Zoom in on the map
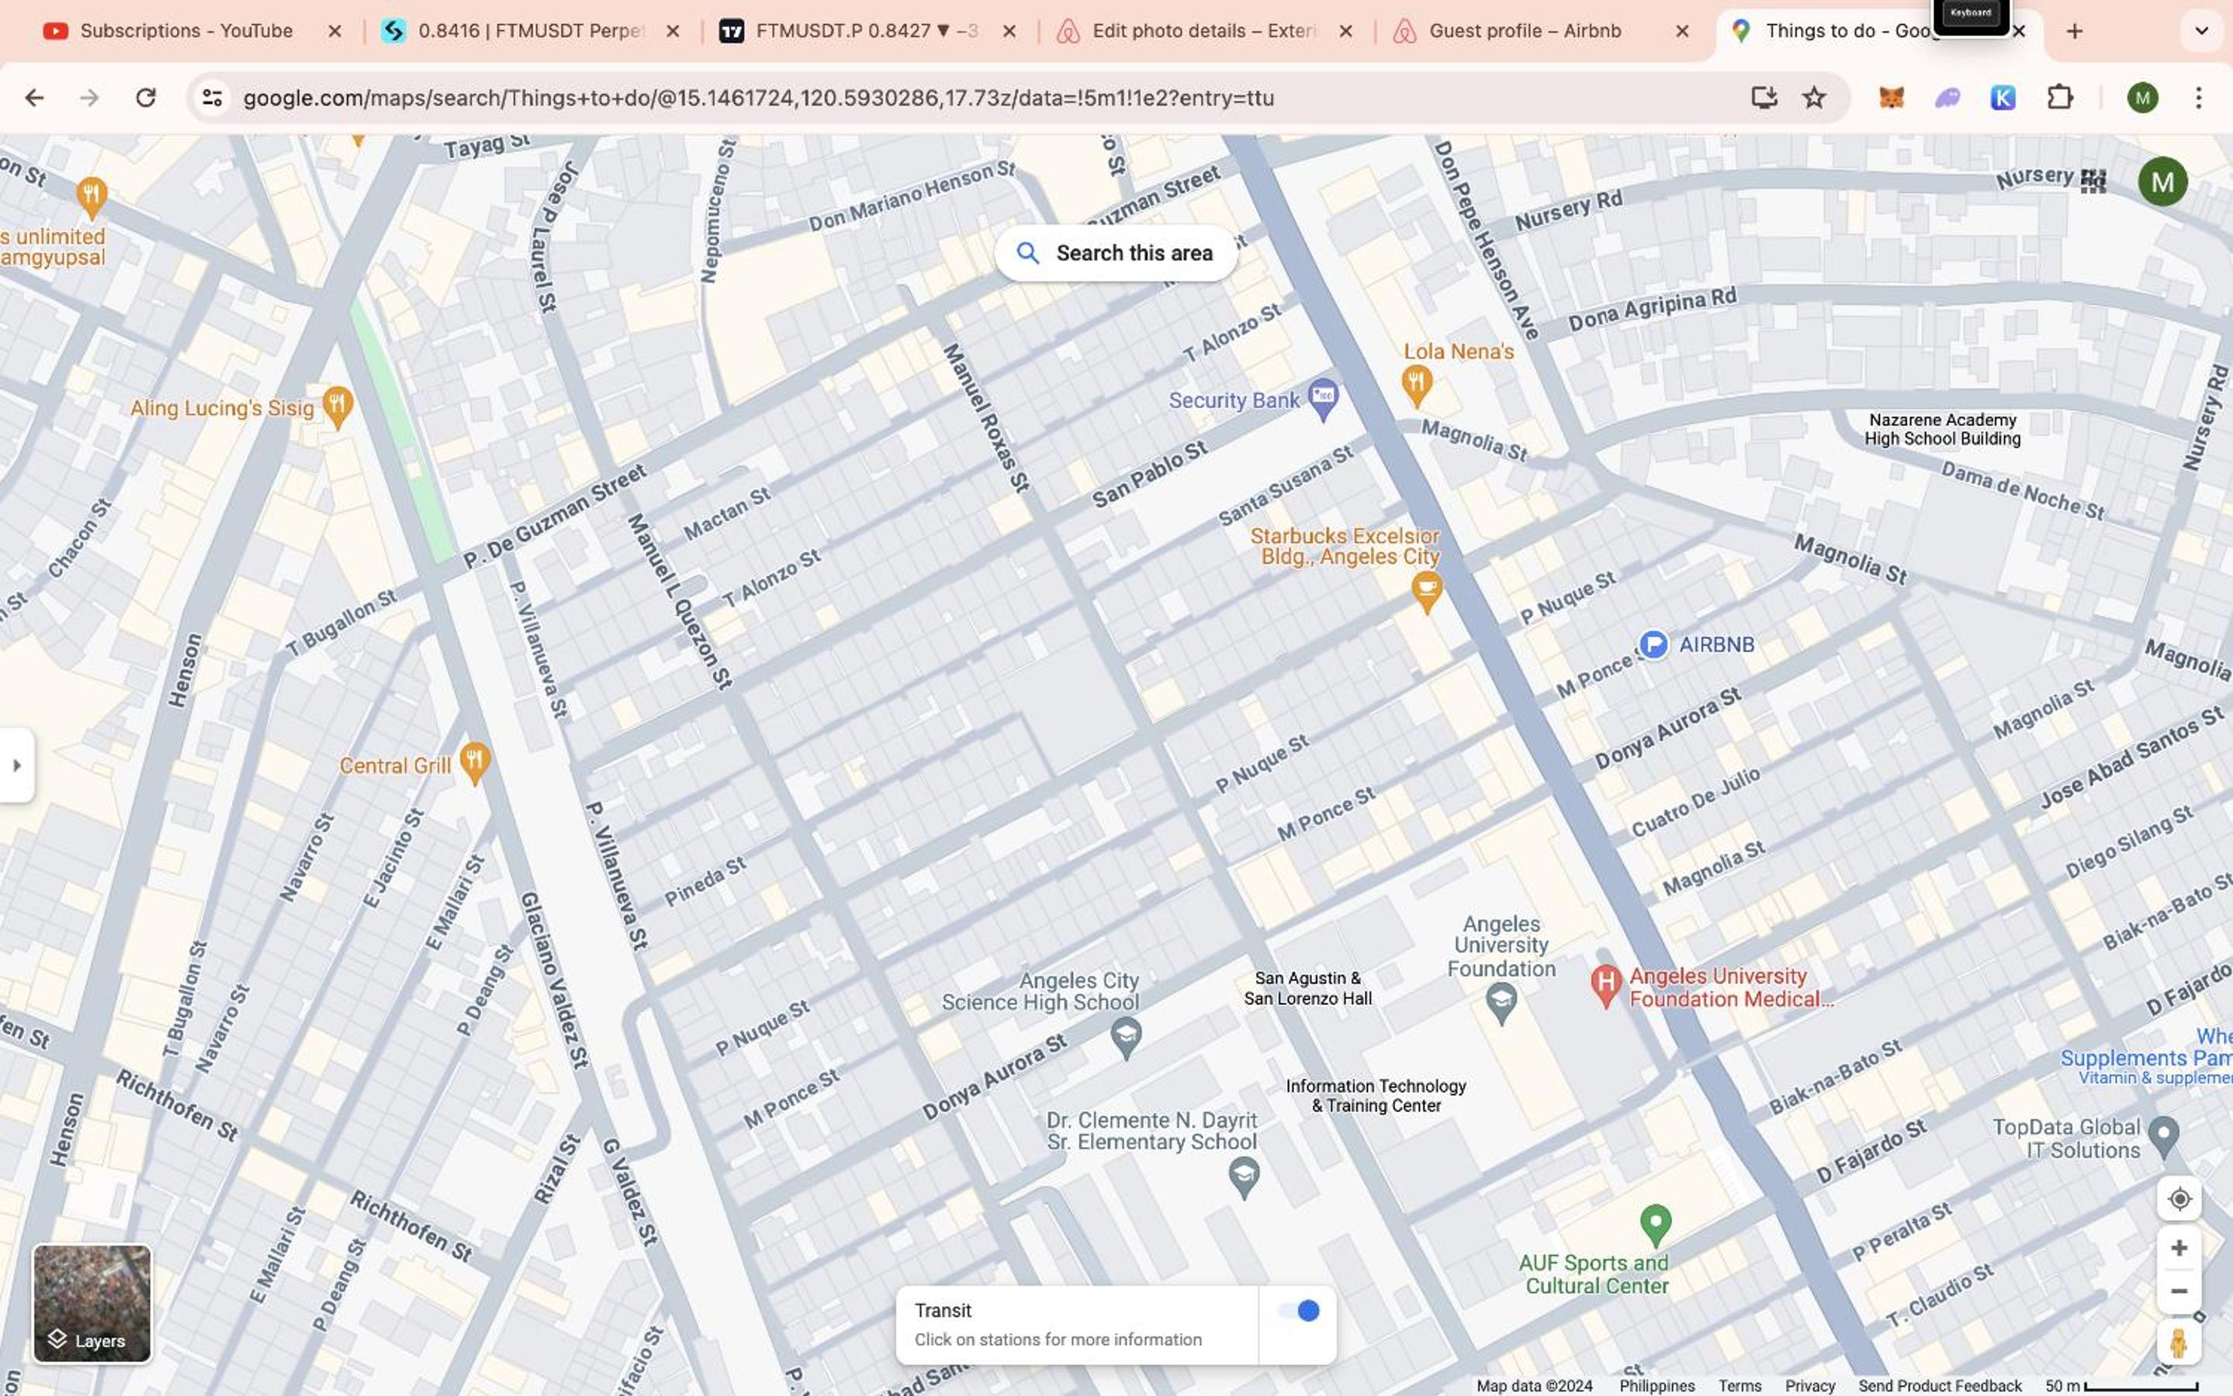The width and height of the screenshot is (2233, 1396). coord(2179,1247)
